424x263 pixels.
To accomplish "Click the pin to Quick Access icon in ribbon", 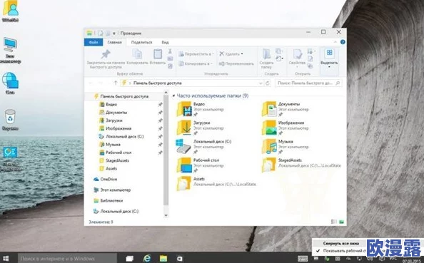I will (x=106, y=54).
